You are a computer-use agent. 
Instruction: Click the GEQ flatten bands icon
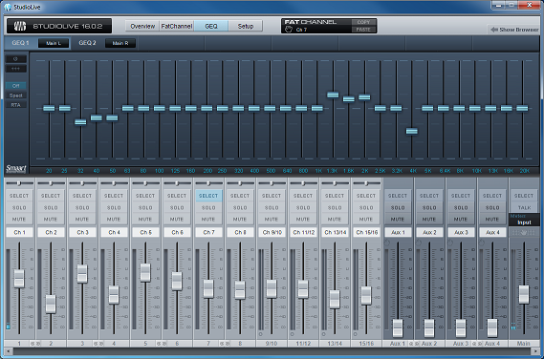pos(15,69)
